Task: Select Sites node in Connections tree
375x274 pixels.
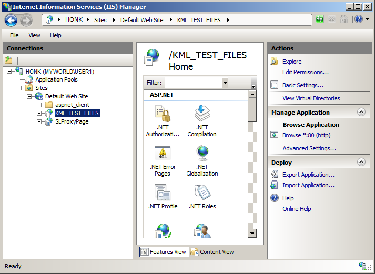Action: 42,88
